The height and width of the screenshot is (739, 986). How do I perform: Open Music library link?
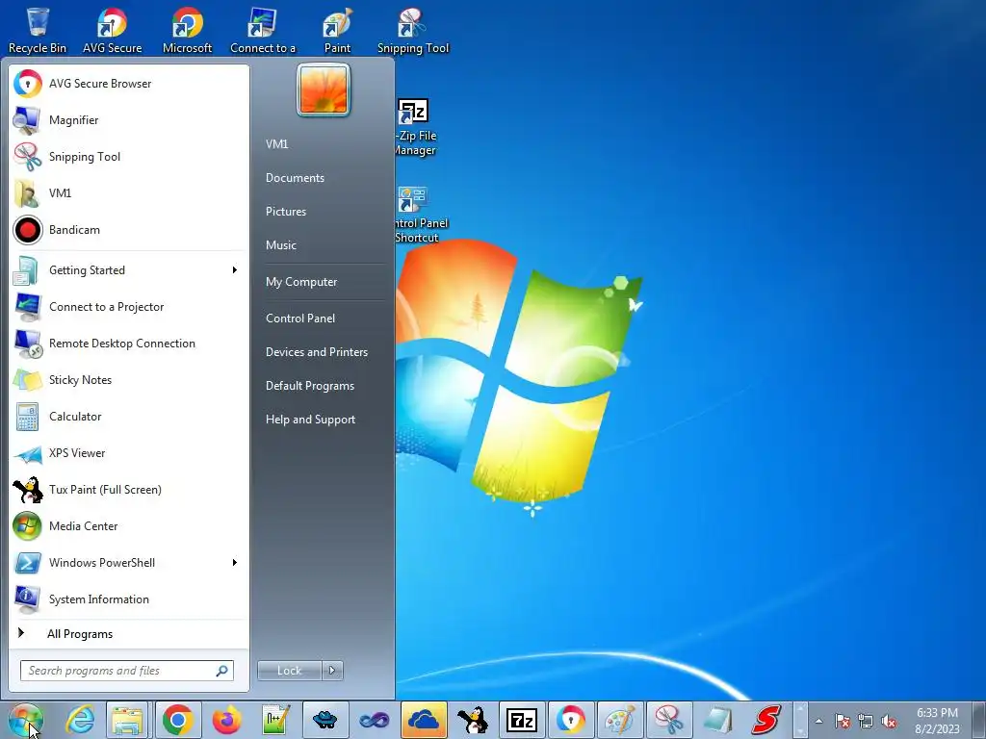[280, 245]
